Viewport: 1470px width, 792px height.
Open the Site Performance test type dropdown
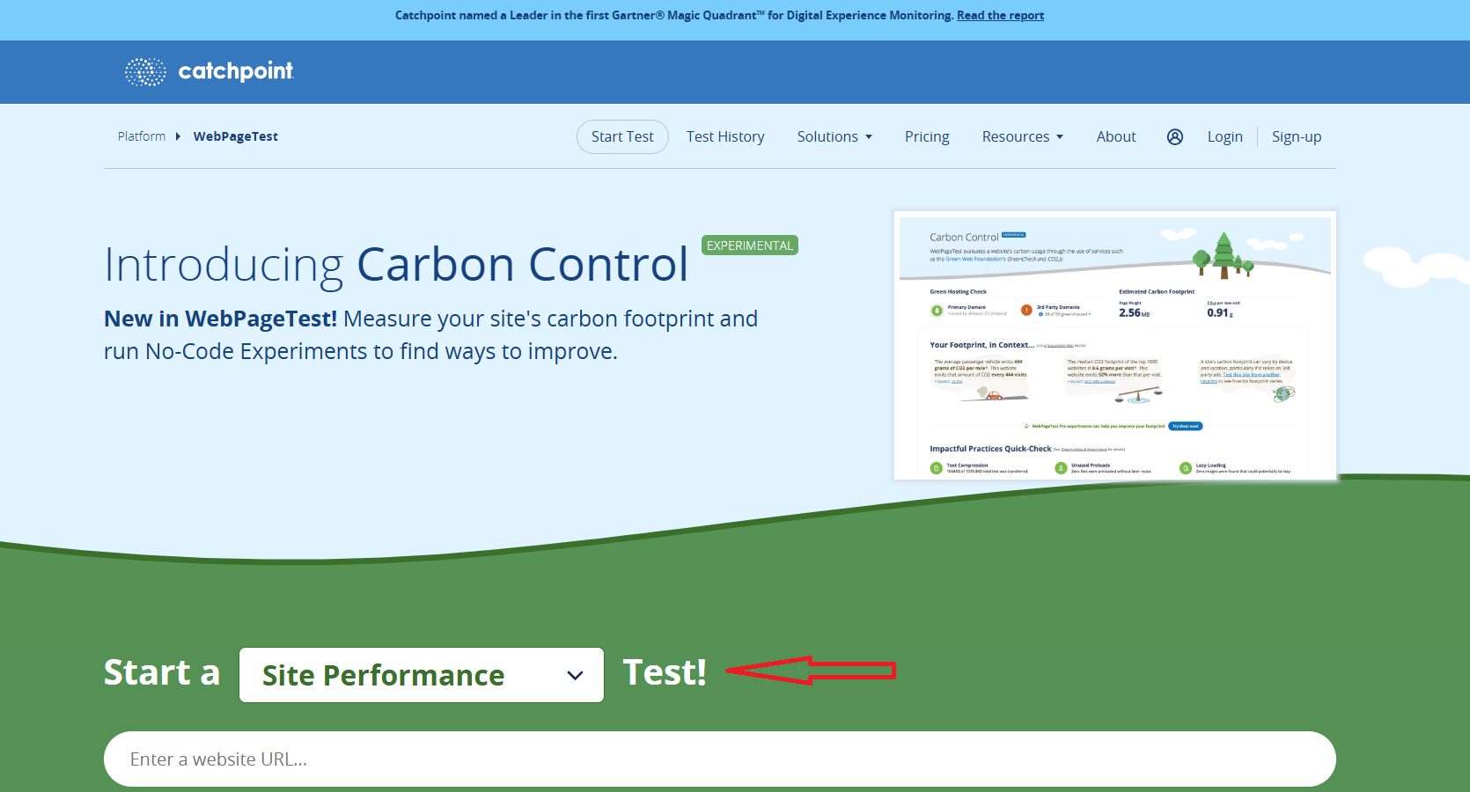click(x=421, y=675)
